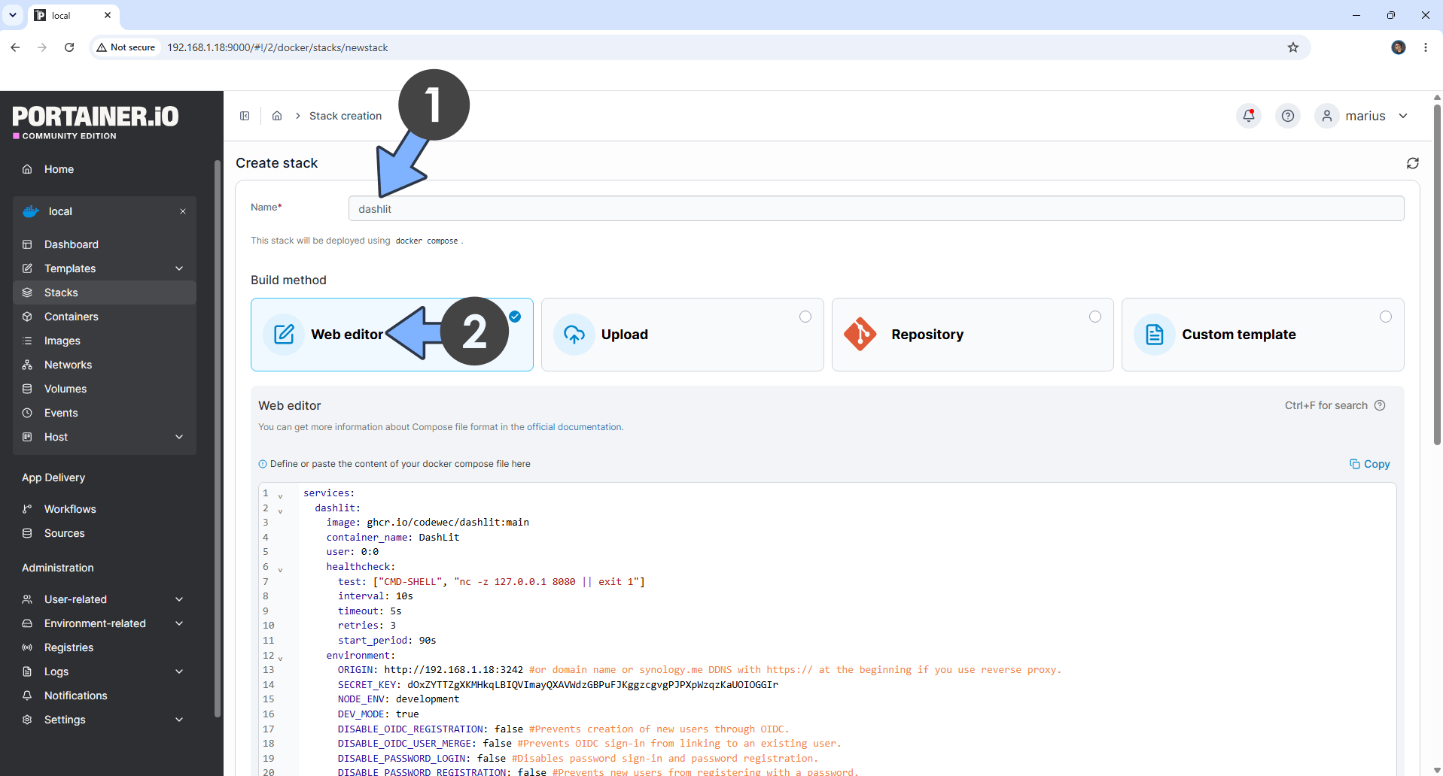This screenshot has height=776, width=1443.
Task: Click the sidebar vertical scrollbar
Action: (218, 439)
